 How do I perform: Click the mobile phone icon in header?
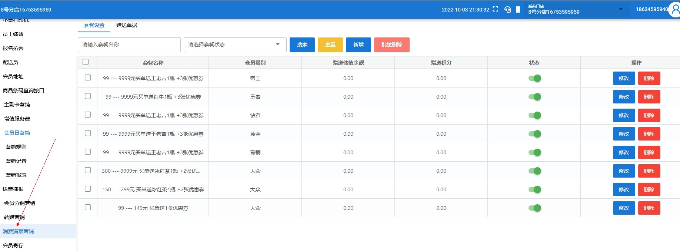click(518, 10)
